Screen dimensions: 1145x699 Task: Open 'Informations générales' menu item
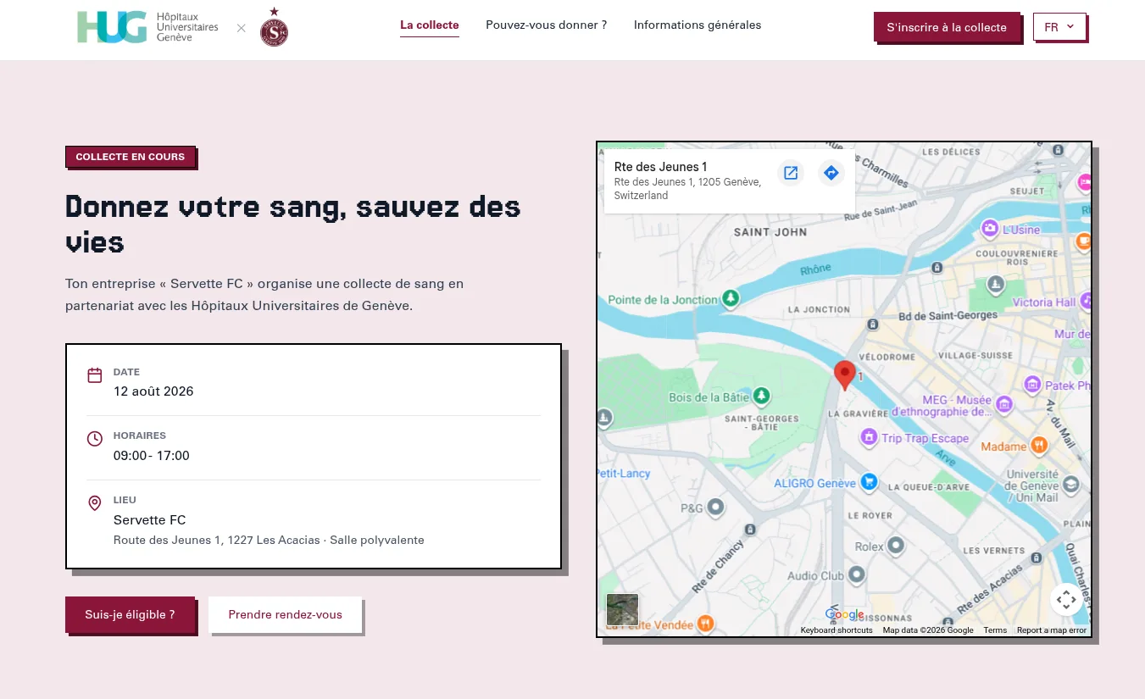(698, 25)
